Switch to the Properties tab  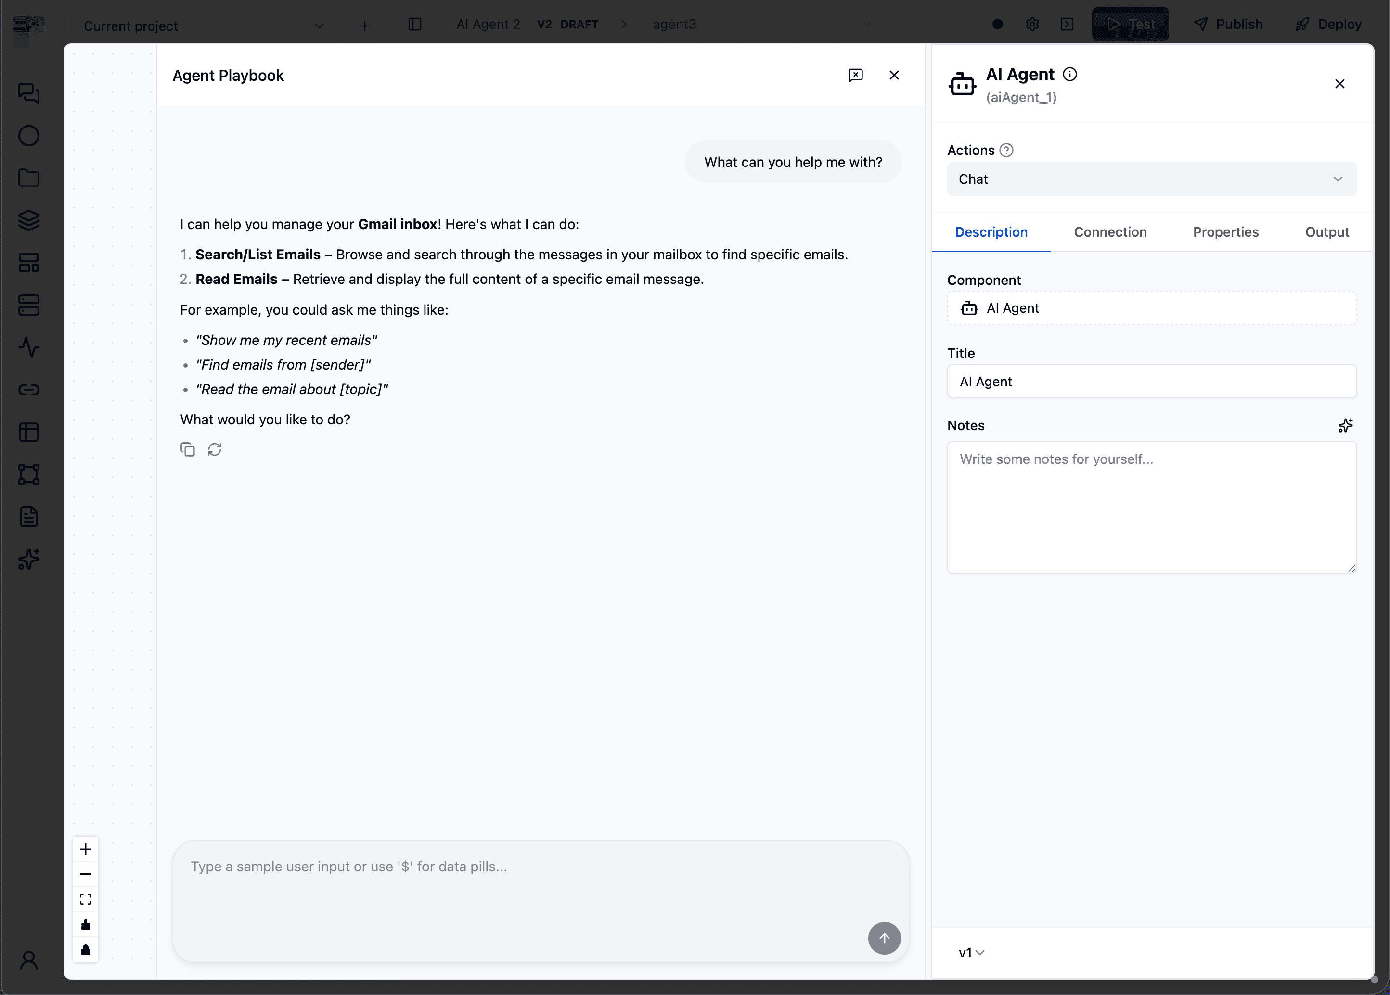pyautogui.click(x=1225, y=231)
